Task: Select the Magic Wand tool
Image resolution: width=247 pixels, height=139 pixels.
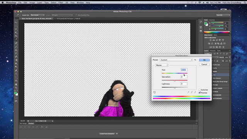Action: tap(16, 32)
